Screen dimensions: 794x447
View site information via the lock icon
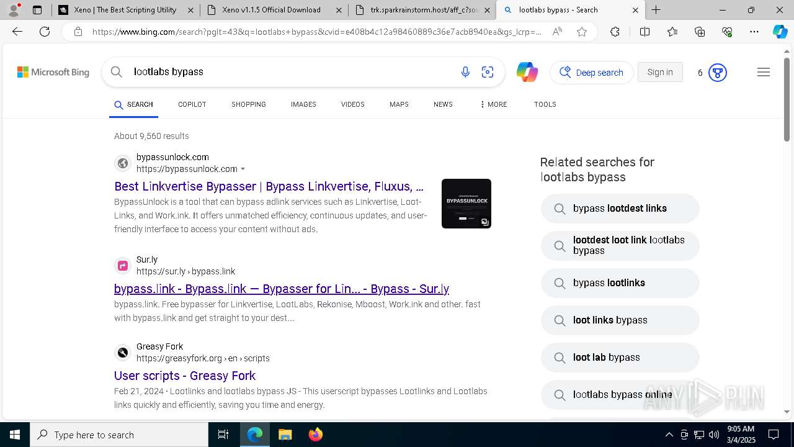78,32
